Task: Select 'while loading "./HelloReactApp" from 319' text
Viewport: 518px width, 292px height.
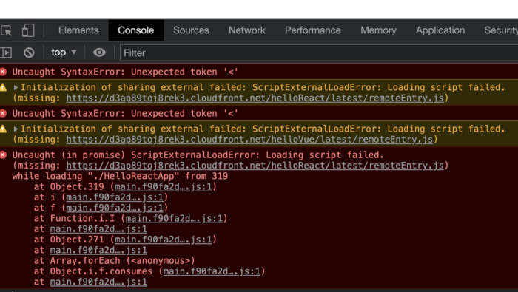Action: click(120, 176)
